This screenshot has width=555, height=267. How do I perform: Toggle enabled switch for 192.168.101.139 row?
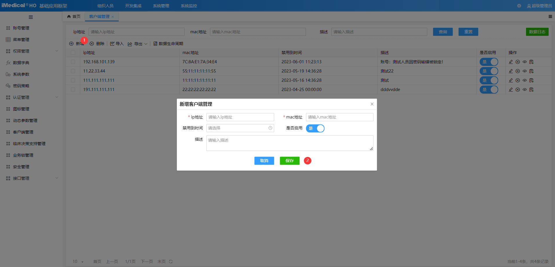pos(489,62)
